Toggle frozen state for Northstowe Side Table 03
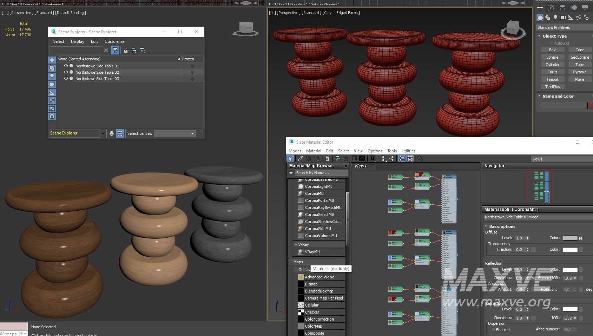The height and width of the screenshot is (336, 593). pyautogui.click(x=192, y=79)
